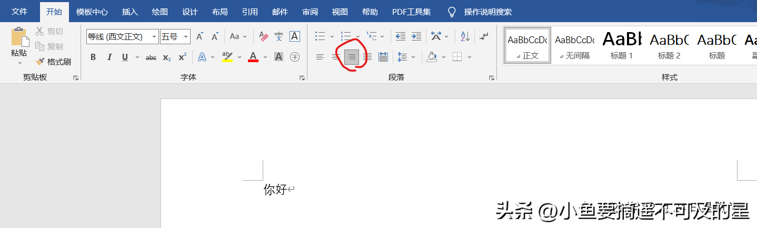Click the line spacing icon
Screen dimensions: 757x228
403,57
